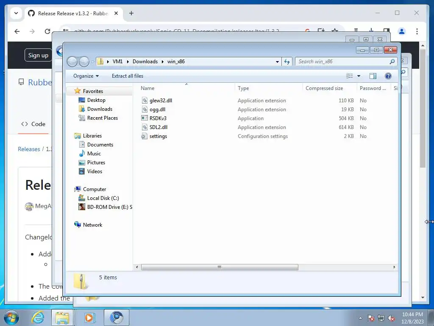Image resolution: width=434 pixels, height=326 pixels.
Task: Expand the address bar history dropdown
Action: 277,62
